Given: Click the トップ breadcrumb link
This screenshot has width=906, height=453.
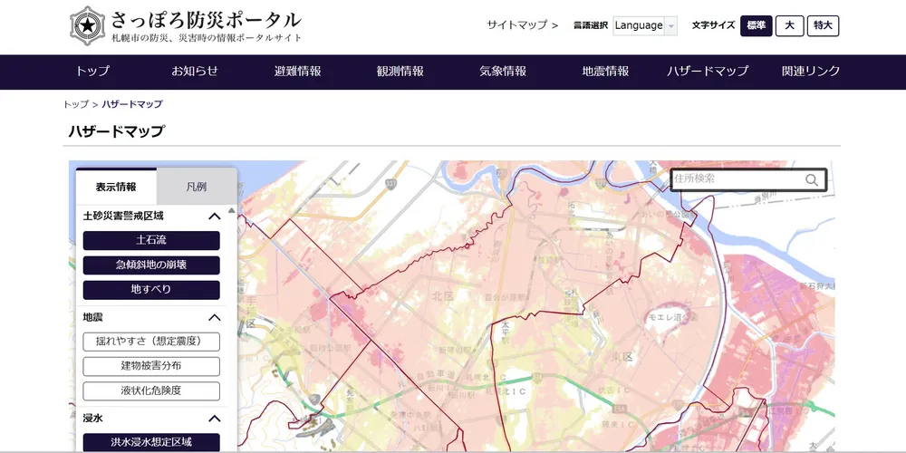Looking at the screenshot, I should pos(76,104).
